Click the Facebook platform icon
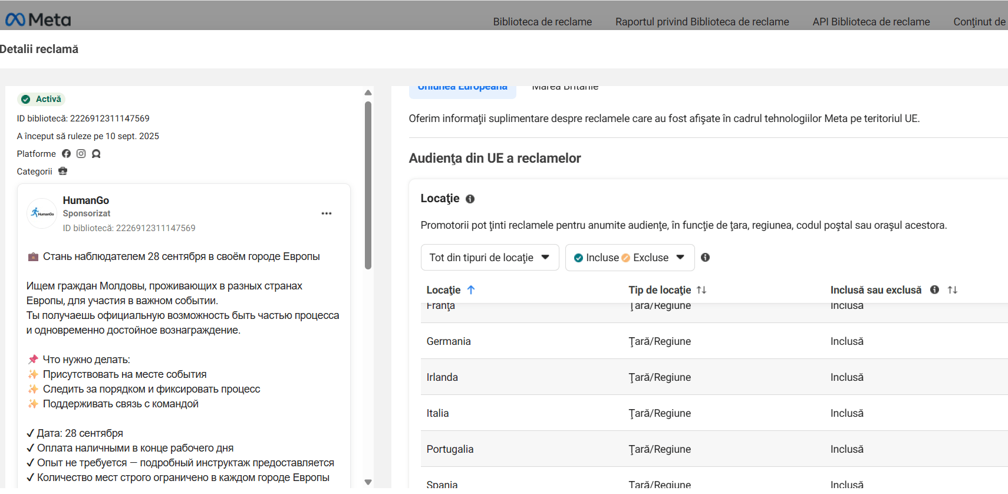 66,154
